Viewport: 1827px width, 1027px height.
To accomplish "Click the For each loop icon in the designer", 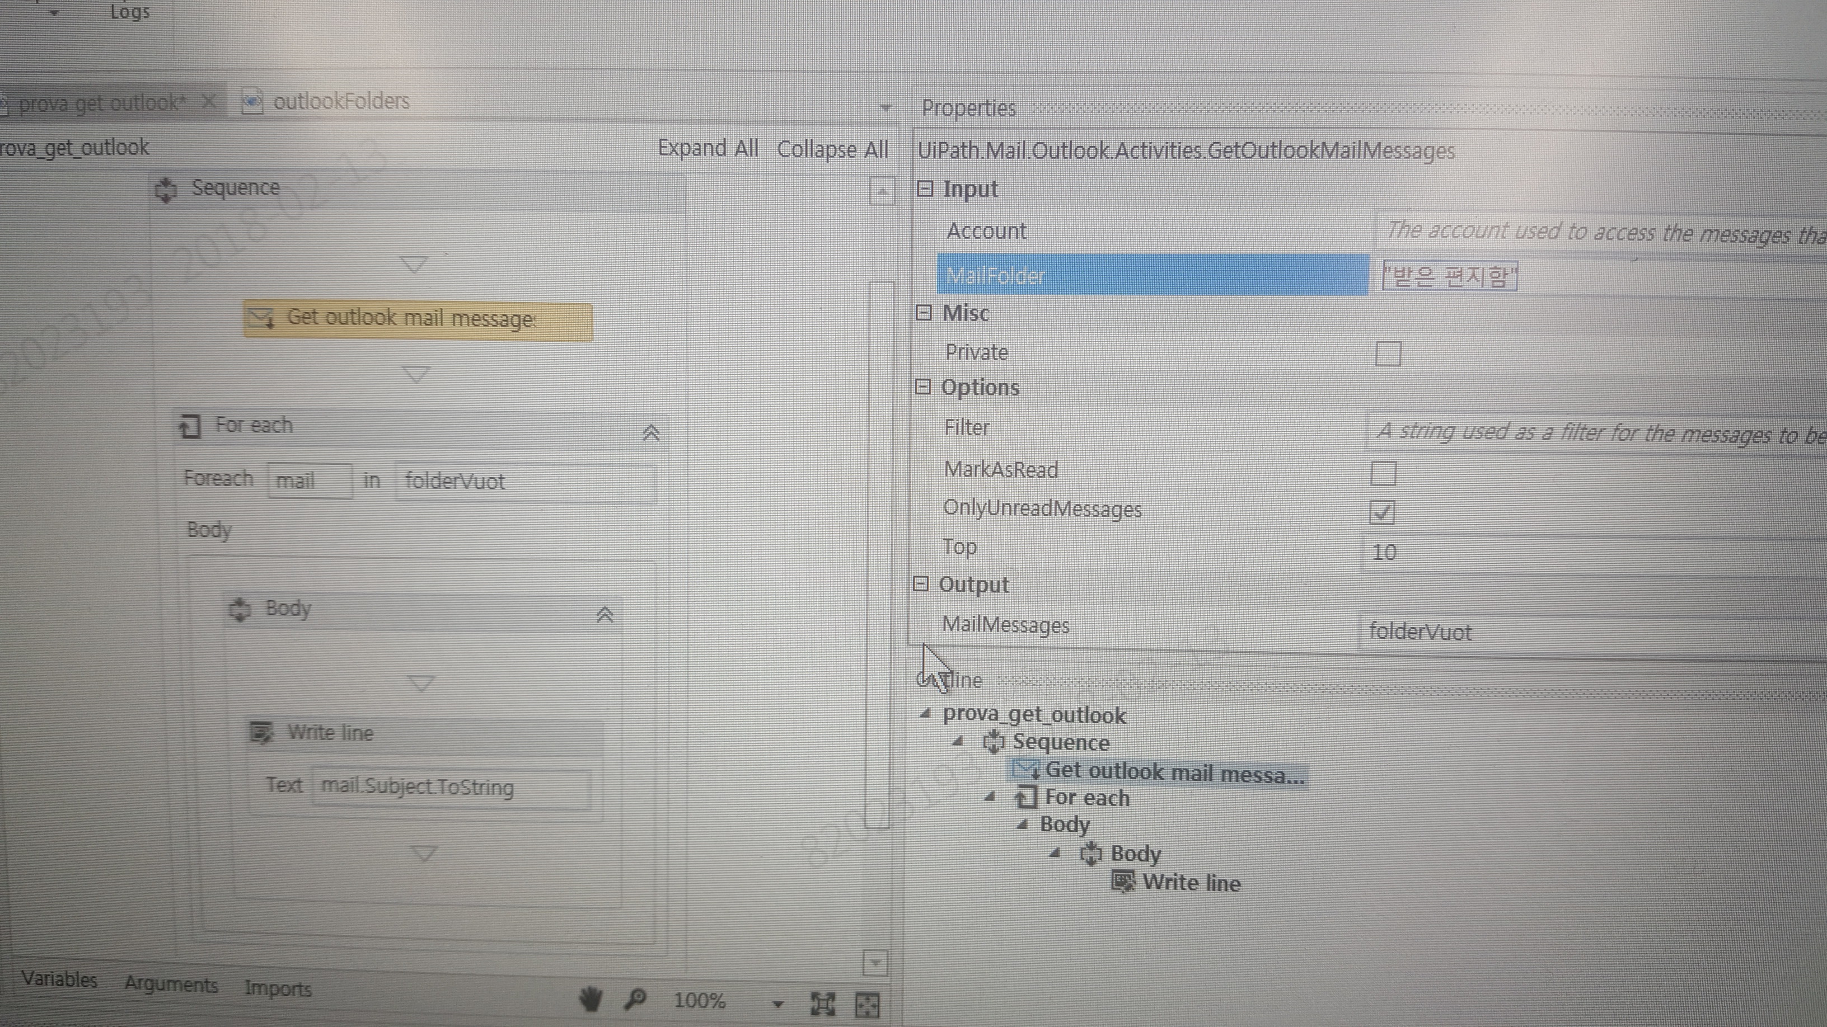I will pyautogui.click(x=190, y=426).
